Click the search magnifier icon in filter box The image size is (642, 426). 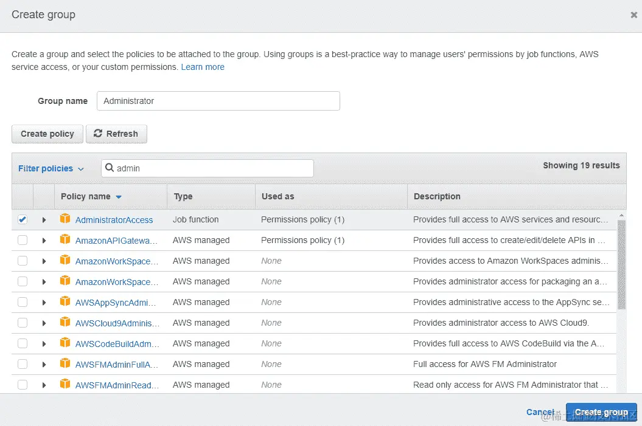point(110,168)
